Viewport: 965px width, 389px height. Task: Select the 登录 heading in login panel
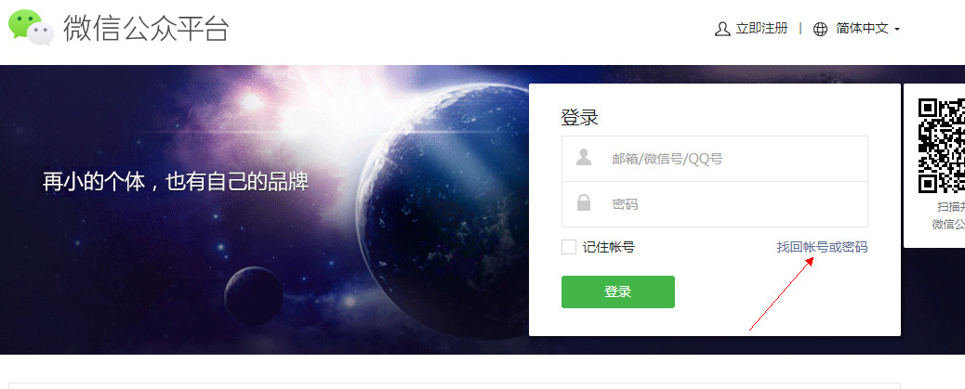(579, 117)
